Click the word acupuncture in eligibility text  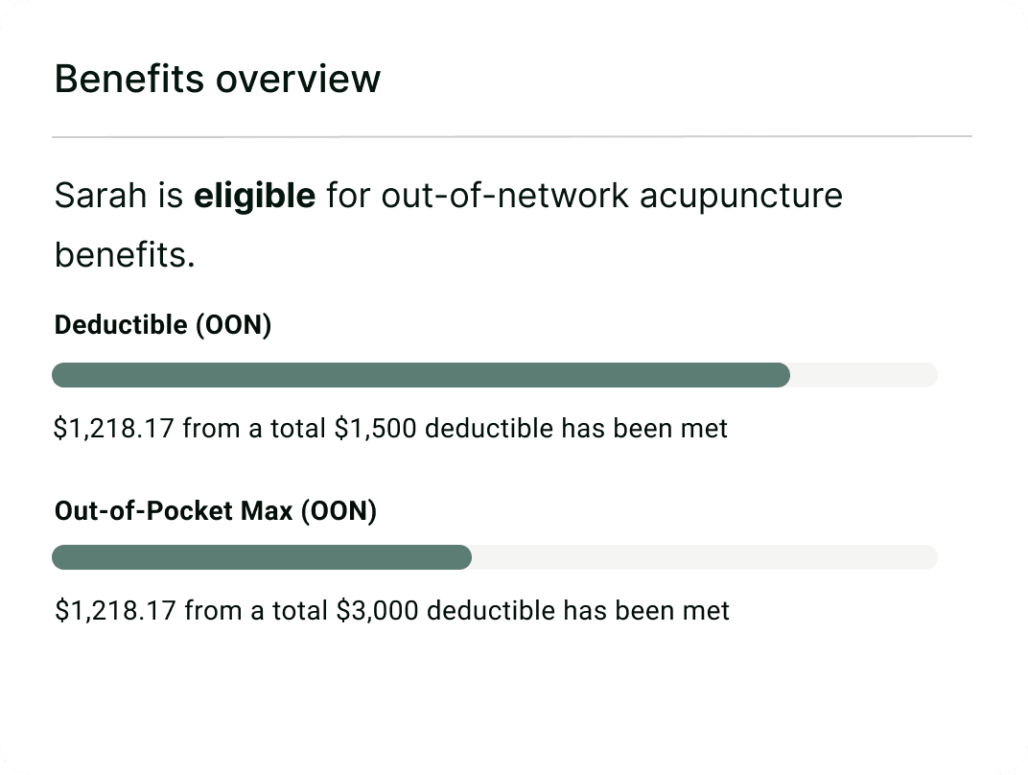coord(741,197)
